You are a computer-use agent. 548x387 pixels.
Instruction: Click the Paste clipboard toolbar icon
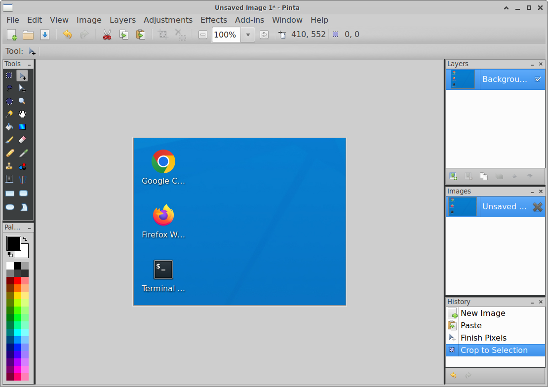coord(141,35)
